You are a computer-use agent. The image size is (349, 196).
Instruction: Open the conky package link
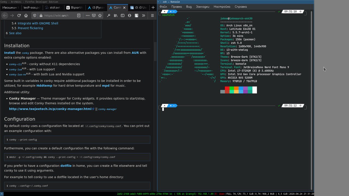coord(25,53)
